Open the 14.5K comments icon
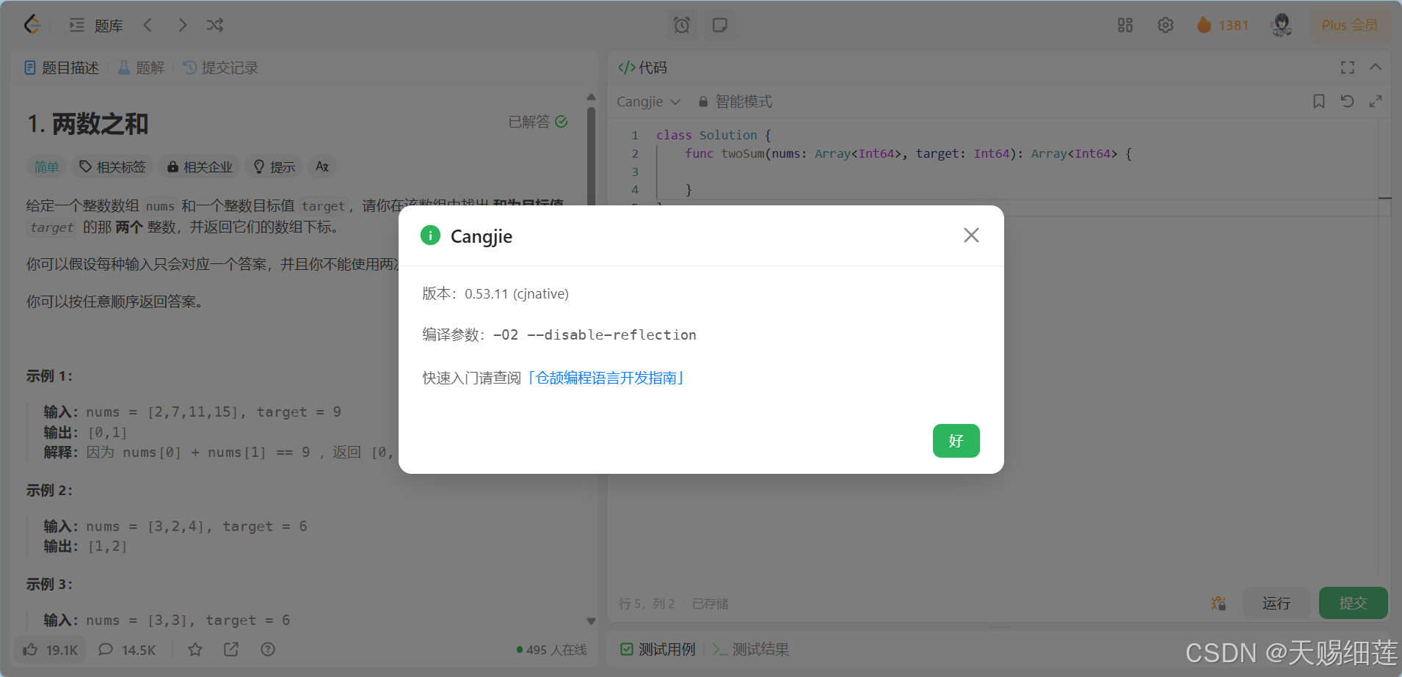1402x677 pixels. 127,650
